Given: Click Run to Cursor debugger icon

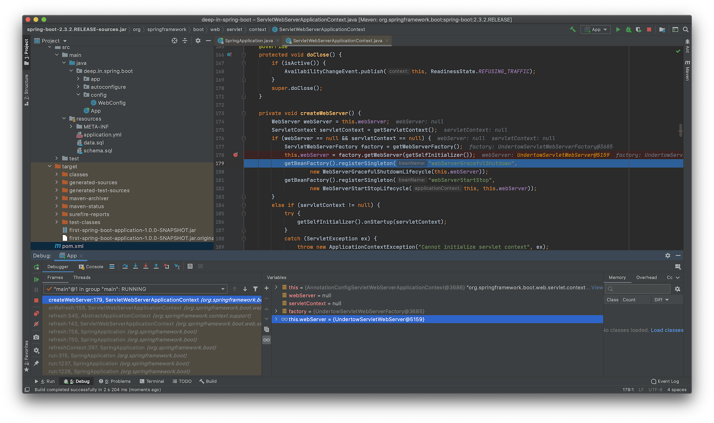Looking at the screenshot, I should point(177,266).
